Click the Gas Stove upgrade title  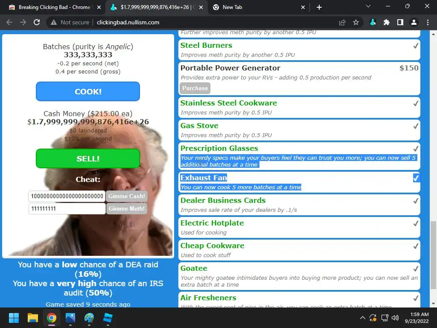199,126
